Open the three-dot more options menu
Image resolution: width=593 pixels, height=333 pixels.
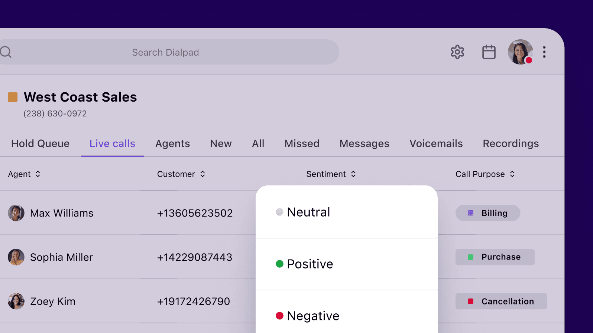coord(544,52)
